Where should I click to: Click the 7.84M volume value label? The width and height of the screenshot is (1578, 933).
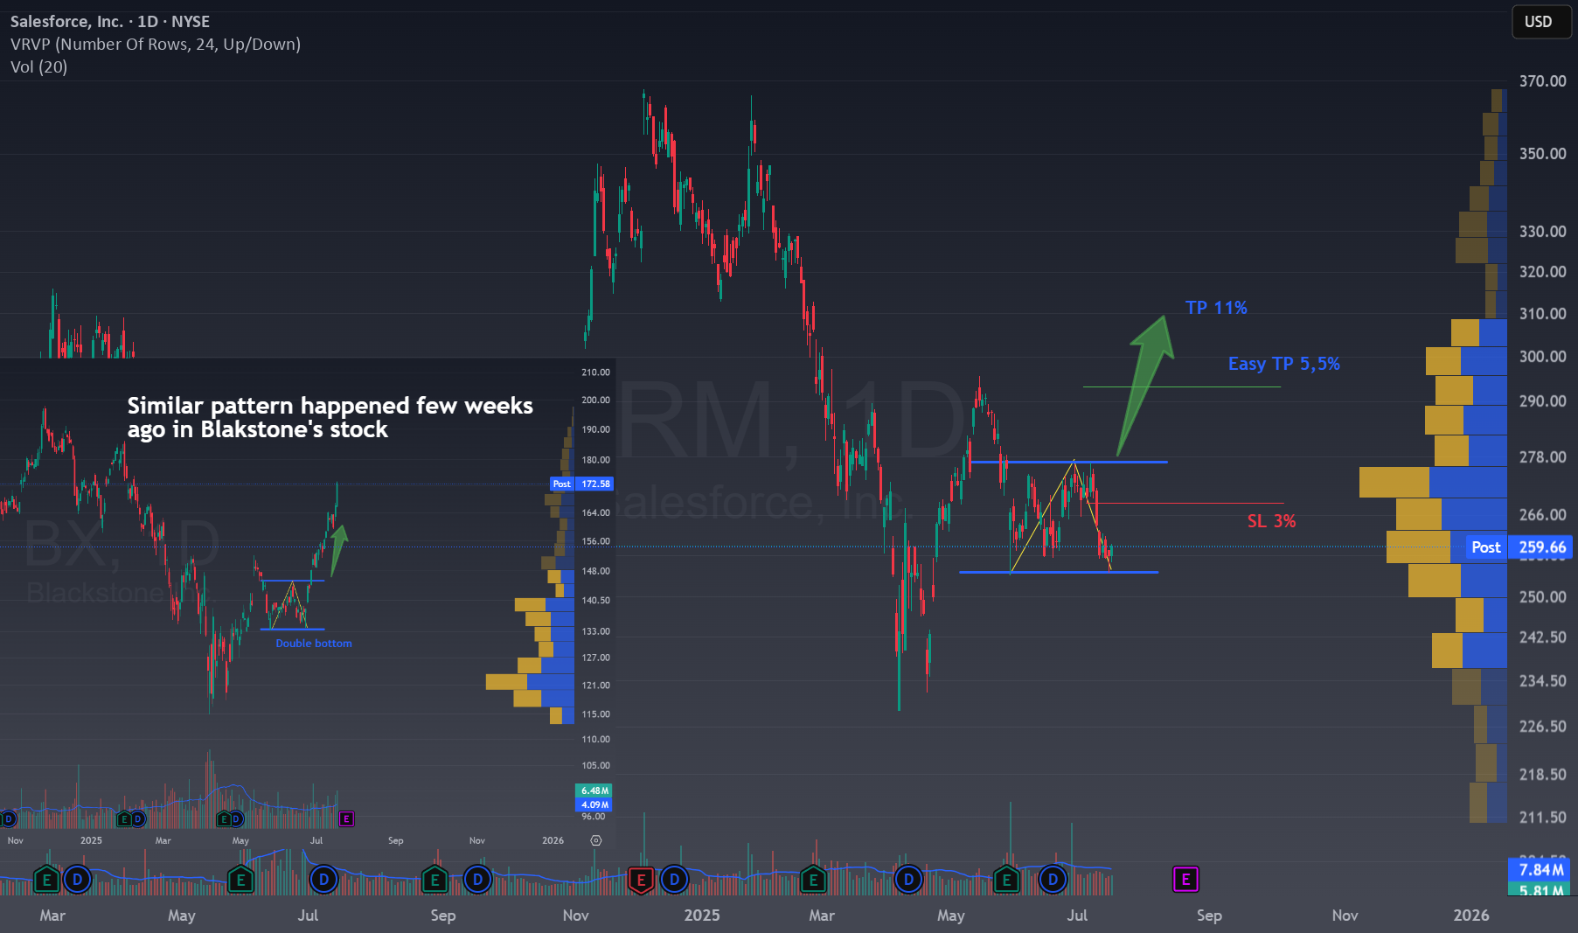pos(1540,869)
